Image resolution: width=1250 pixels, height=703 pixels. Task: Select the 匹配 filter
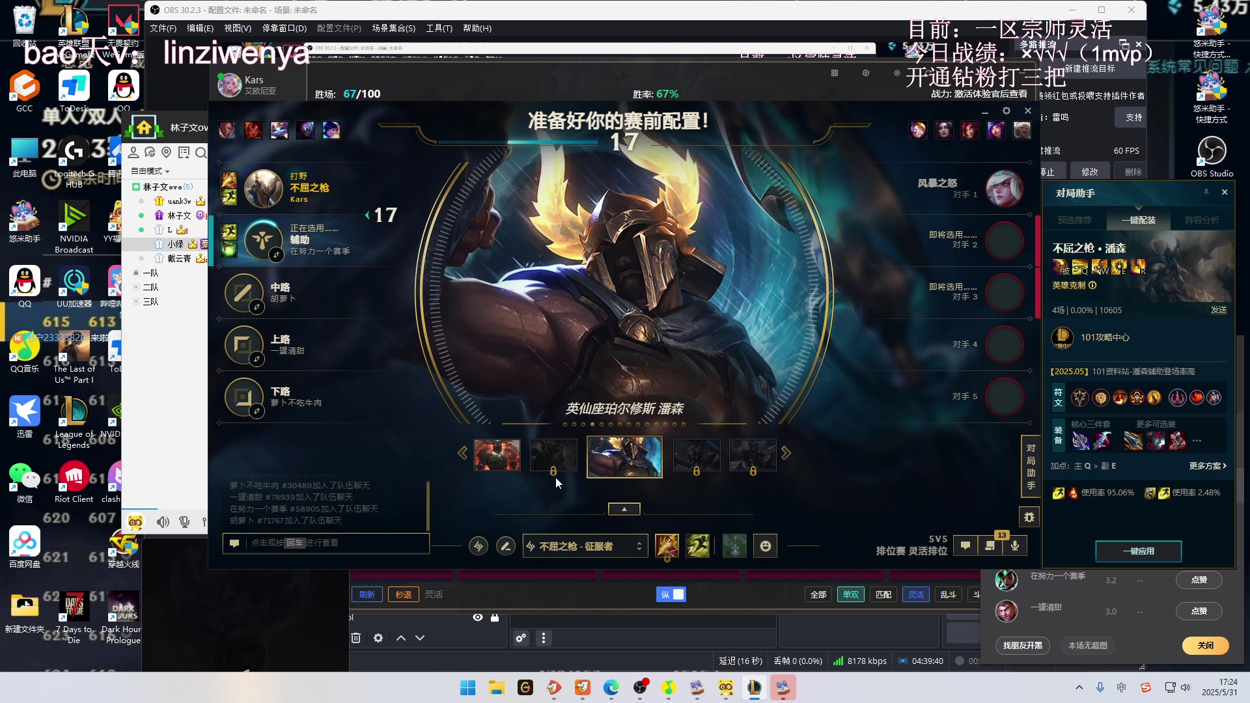883,594
